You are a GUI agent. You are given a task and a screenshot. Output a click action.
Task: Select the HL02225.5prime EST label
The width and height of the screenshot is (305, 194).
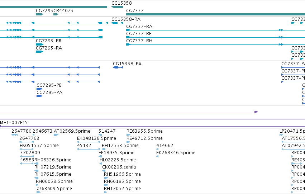coord(118,160)
